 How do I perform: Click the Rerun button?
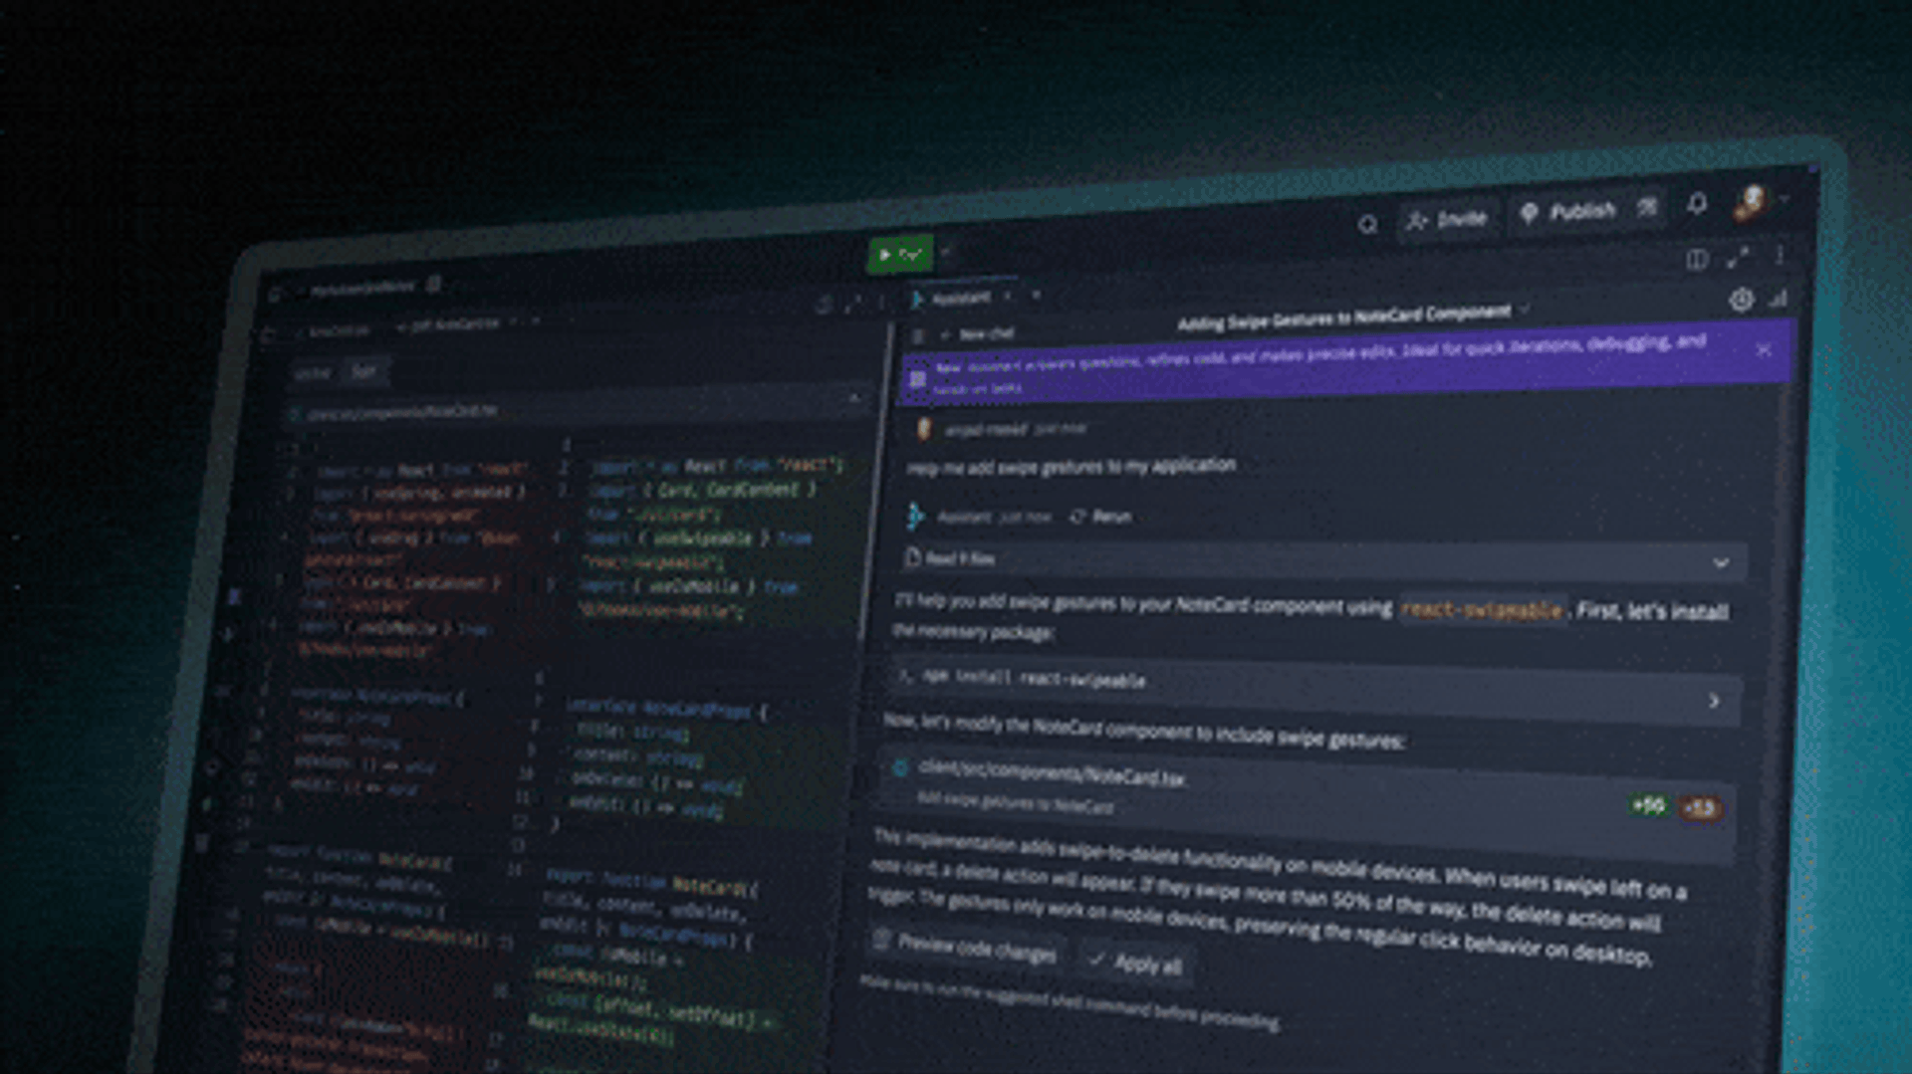click(x=1100, y=517)
